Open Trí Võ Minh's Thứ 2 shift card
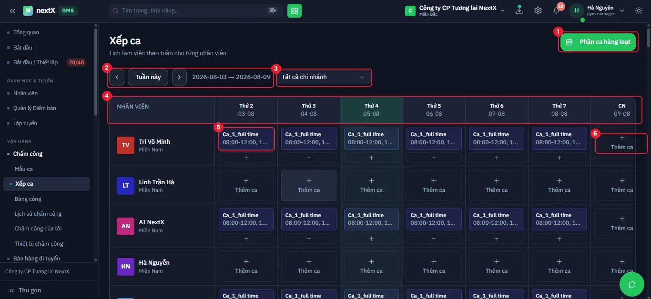 (x=246, y=139)
